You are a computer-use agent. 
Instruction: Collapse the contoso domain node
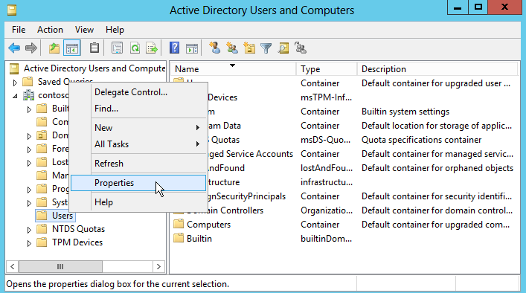(15, 96)
